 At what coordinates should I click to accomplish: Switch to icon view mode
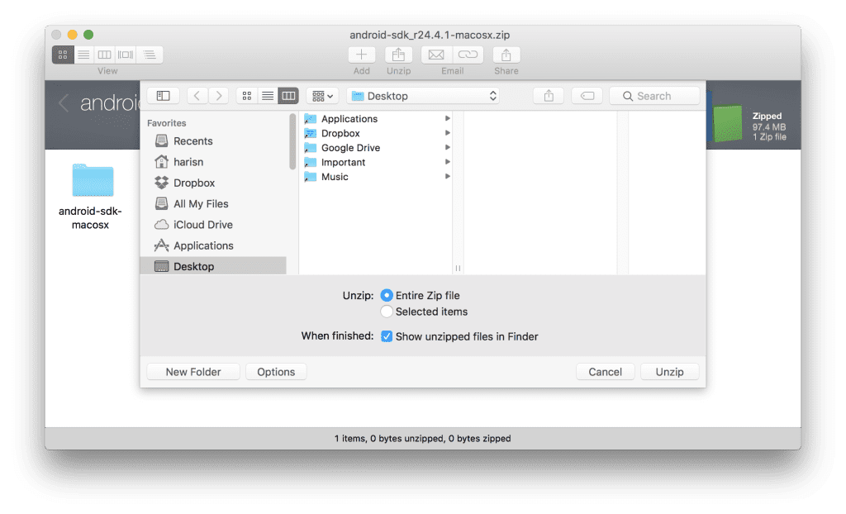pyautogui.click(x=246, y=95)
